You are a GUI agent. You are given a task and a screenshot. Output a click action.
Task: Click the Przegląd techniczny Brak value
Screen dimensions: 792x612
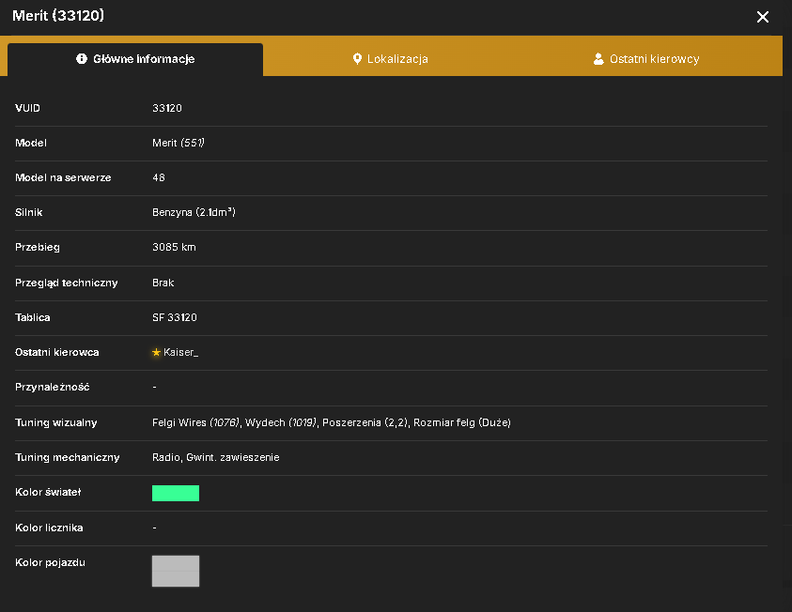163,283
